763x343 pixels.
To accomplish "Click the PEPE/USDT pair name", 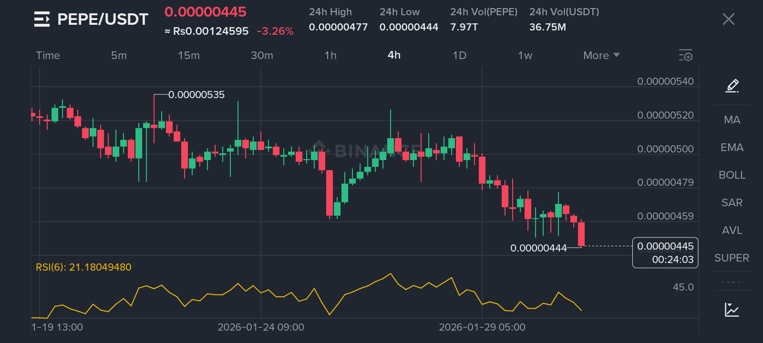I will point(103,19).
